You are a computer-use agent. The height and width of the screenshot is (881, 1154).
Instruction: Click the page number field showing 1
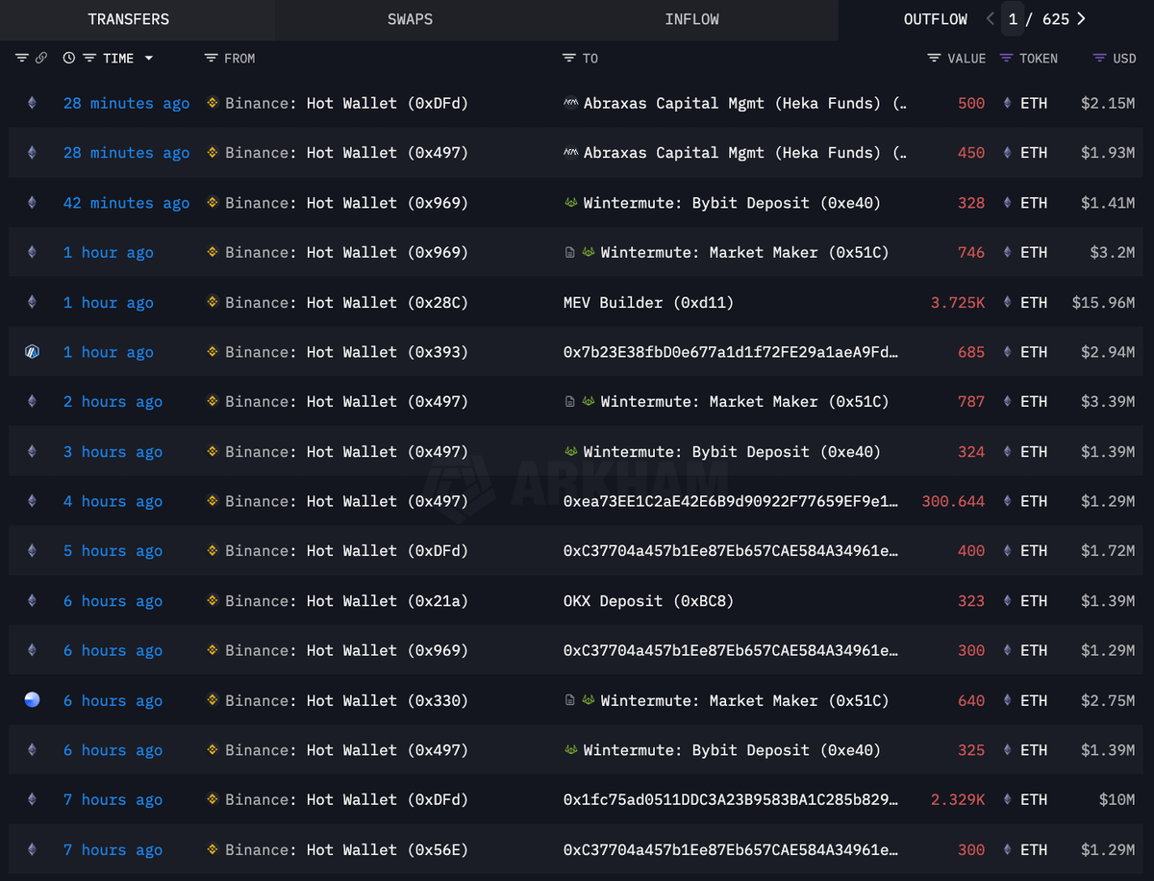[x=1013, y=19]
